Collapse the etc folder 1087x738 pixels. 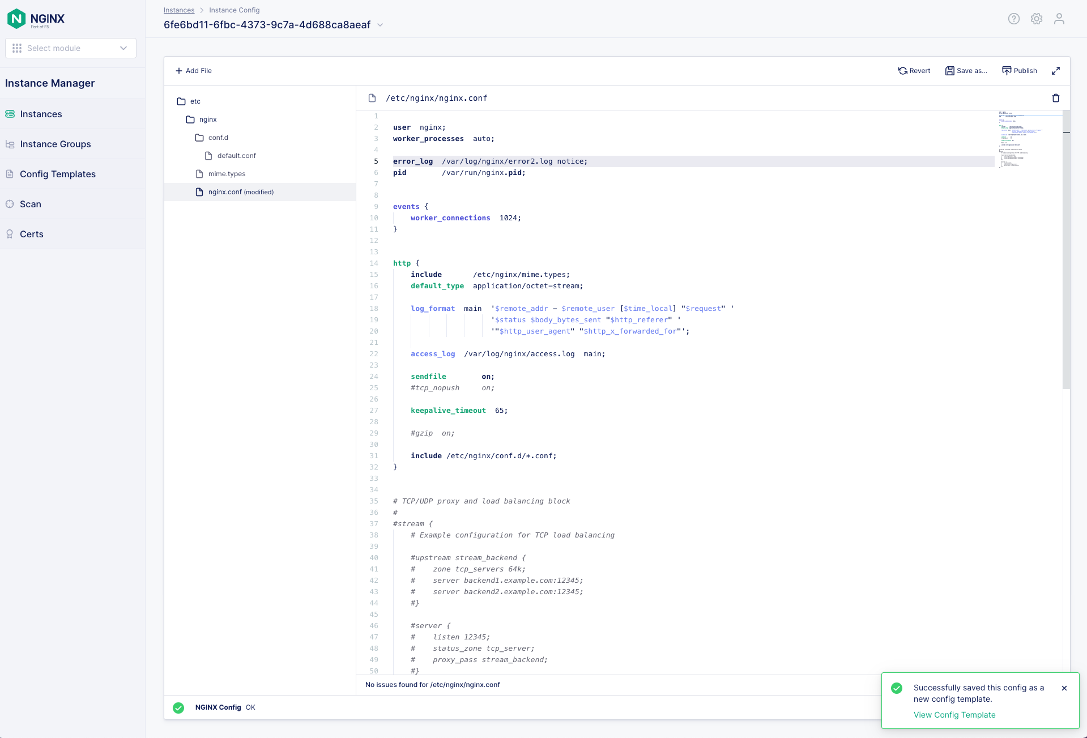click(189, 101)
